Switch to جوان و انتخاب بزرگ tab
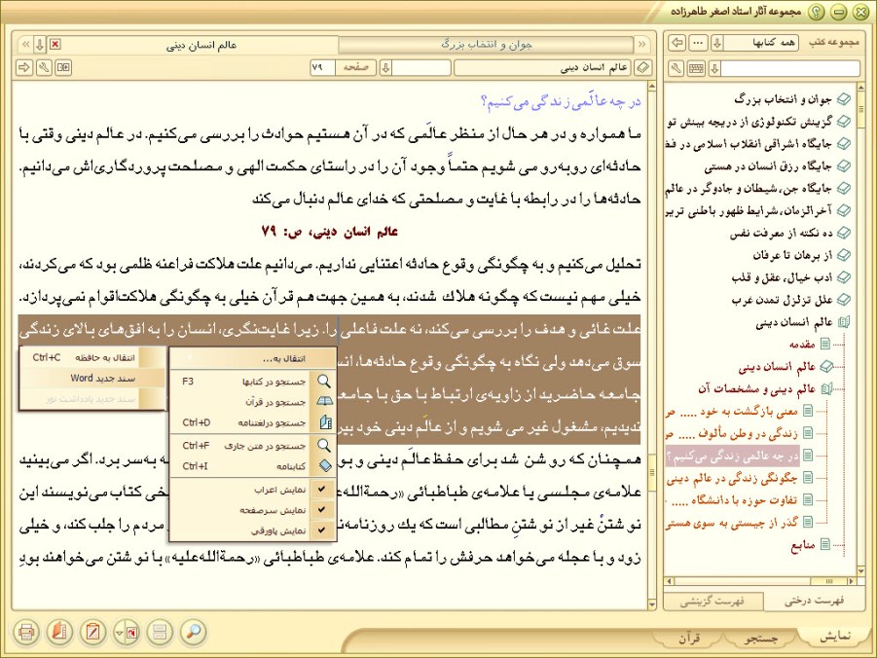877x658 pixels. pyautogui.click(x=486, y=44)
